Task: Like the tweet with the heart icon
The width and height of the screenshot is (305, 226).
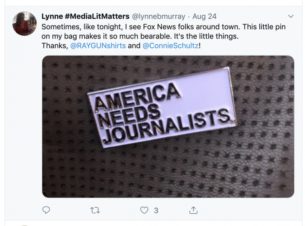Action: pyautogui.click(x=144, y=210)
